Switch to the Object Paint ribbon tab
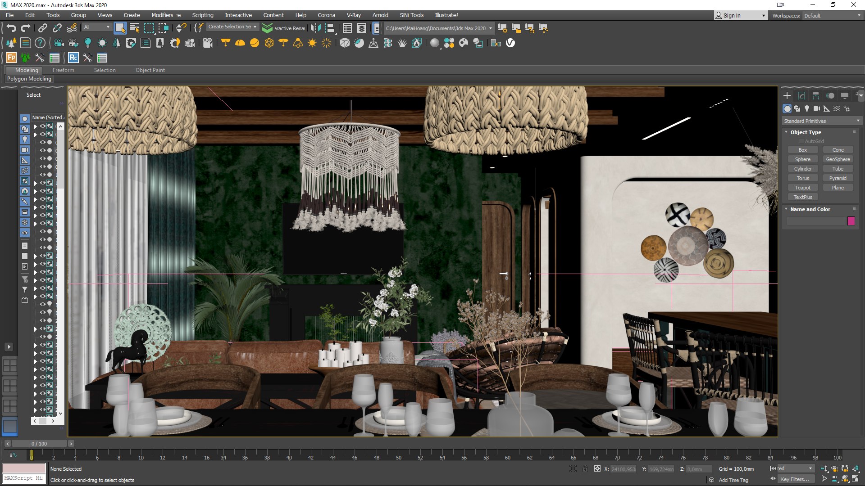The width and height of the screenshot is (865, 486). 150,70
